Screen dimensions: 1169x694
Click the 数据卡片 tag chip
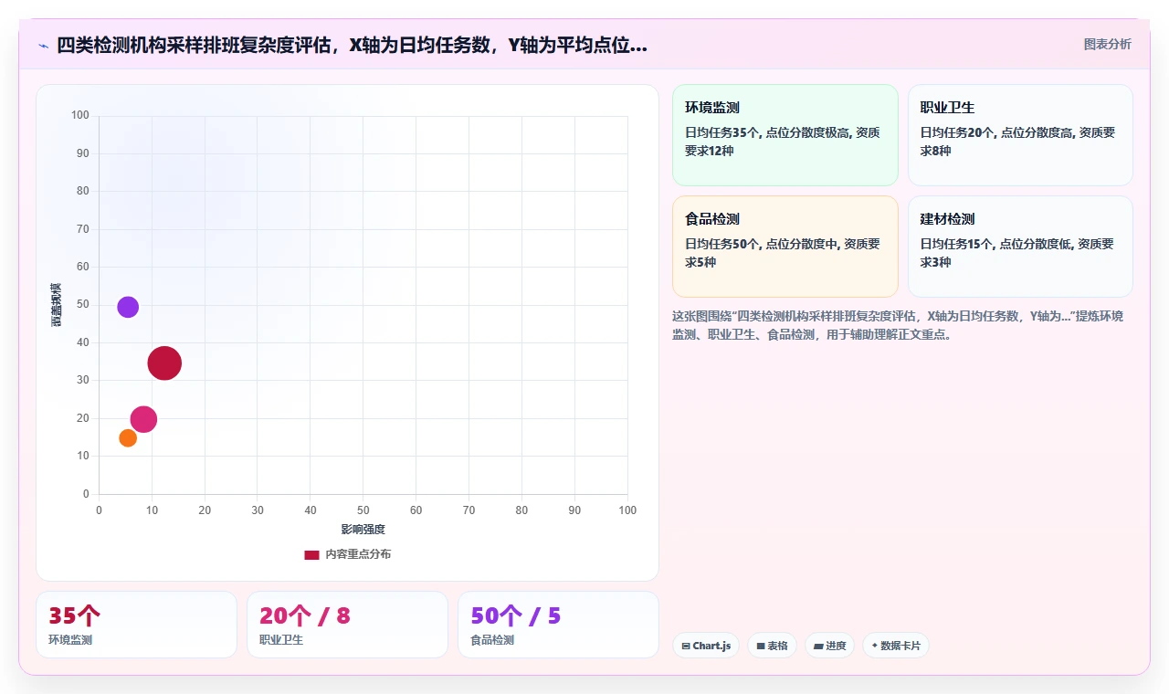pyautogui.click(x=895, y=646)
